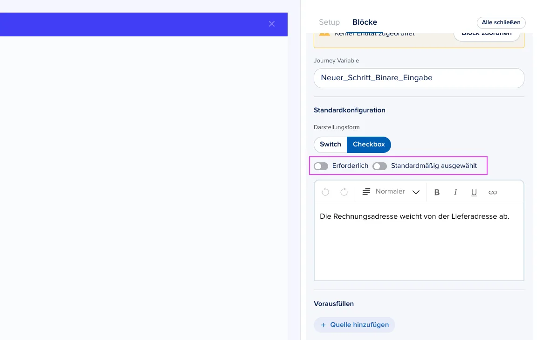This screenshot has height=340, width=537.
Task: Redo the text edit
Action: pyautogui.click(x=344, y=192)
